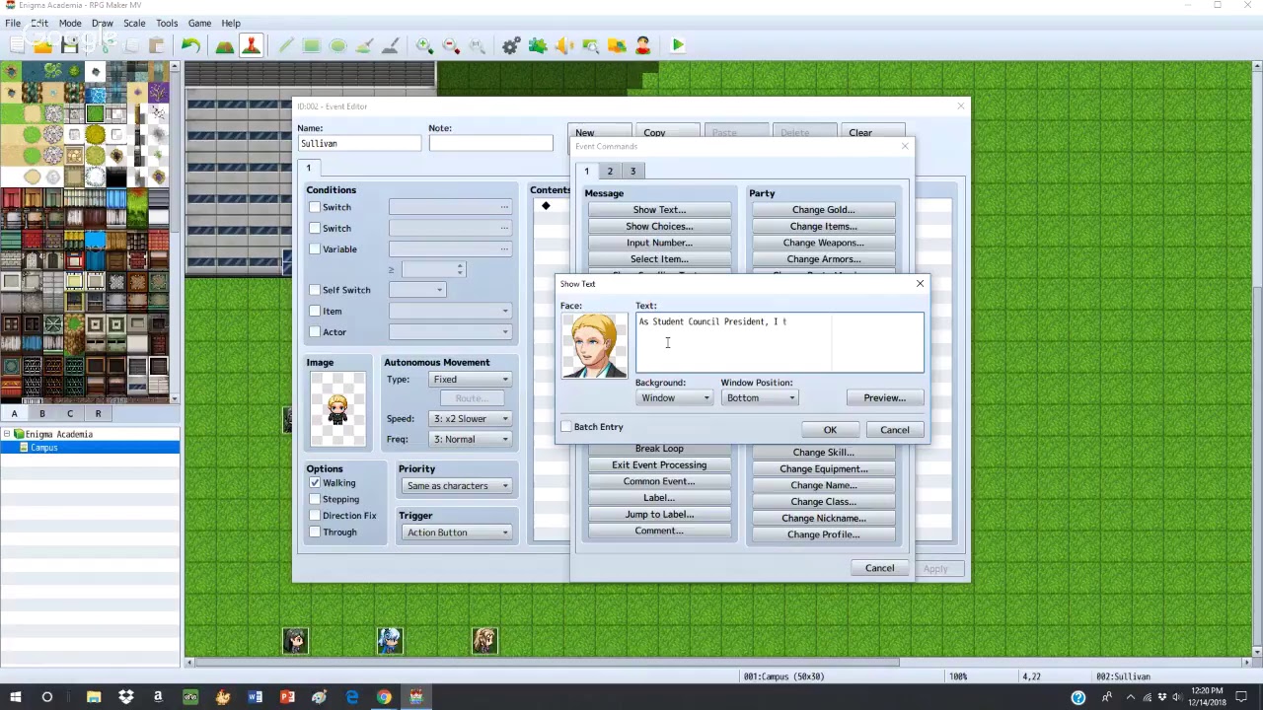Open Sound Test speaker icon
This screenshot has width=1263, height=710.
[564, 45]
